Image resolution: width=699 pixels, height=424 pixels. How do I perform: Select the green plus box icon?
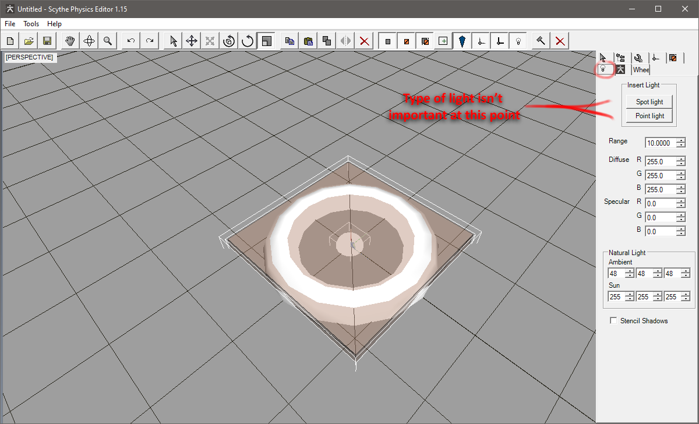(x=443, y=41)
